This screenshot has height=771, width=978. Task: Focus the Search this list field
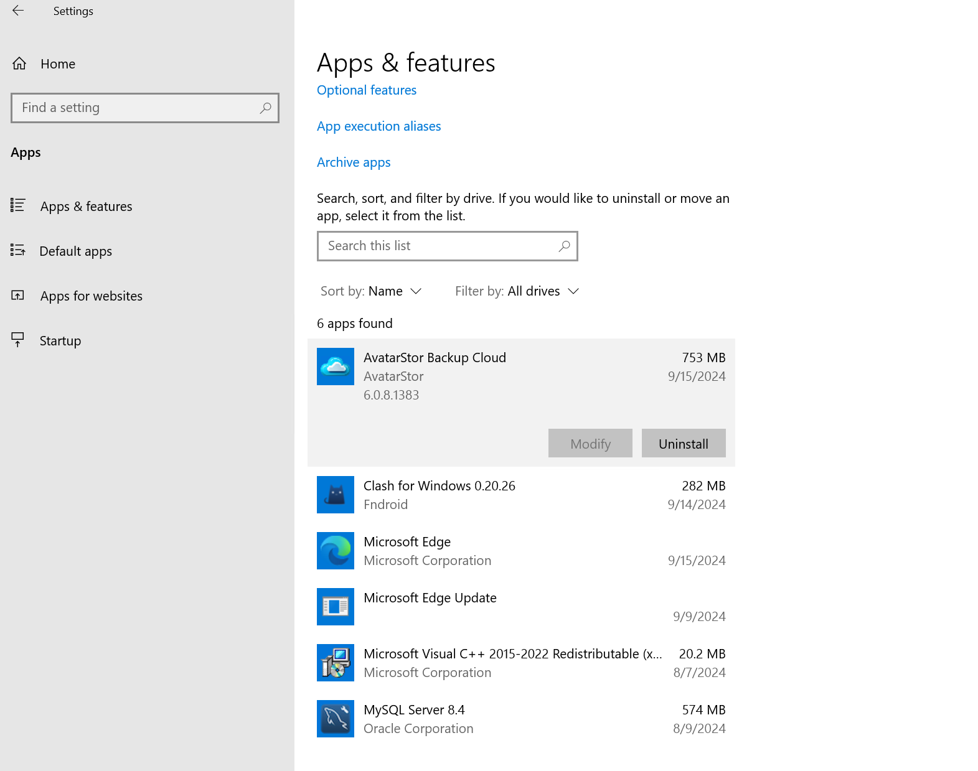coord(447,246)
